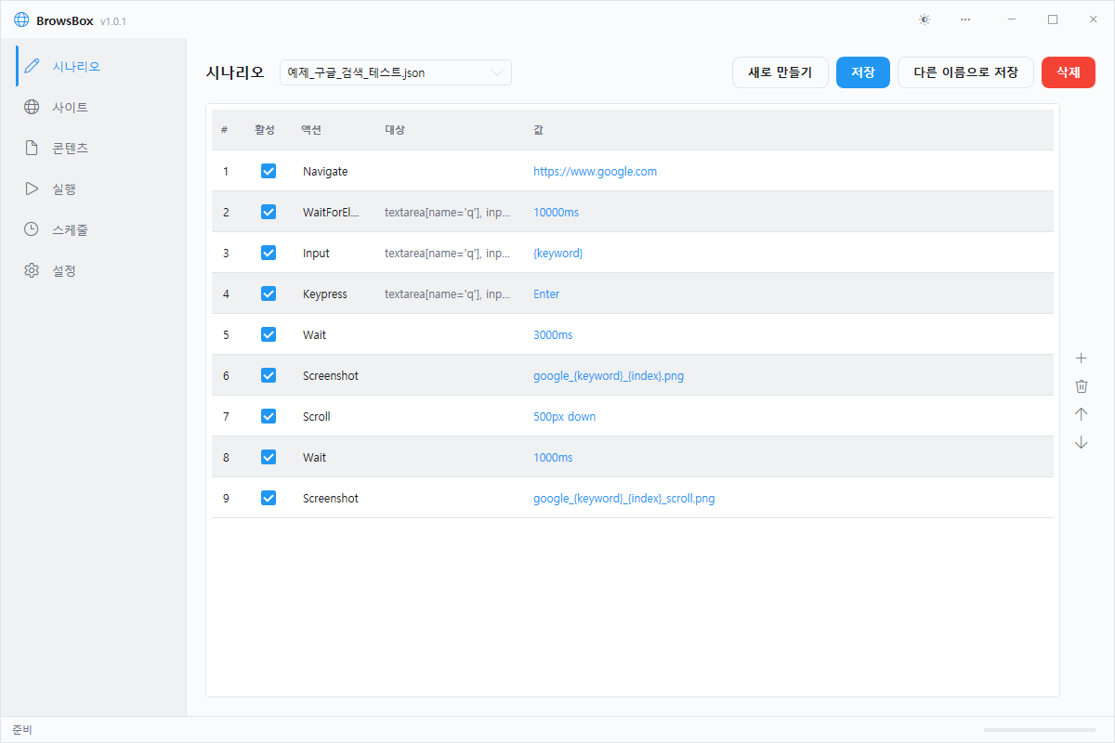
Task: Click the 액션 column header
Action: click(311, 130)
